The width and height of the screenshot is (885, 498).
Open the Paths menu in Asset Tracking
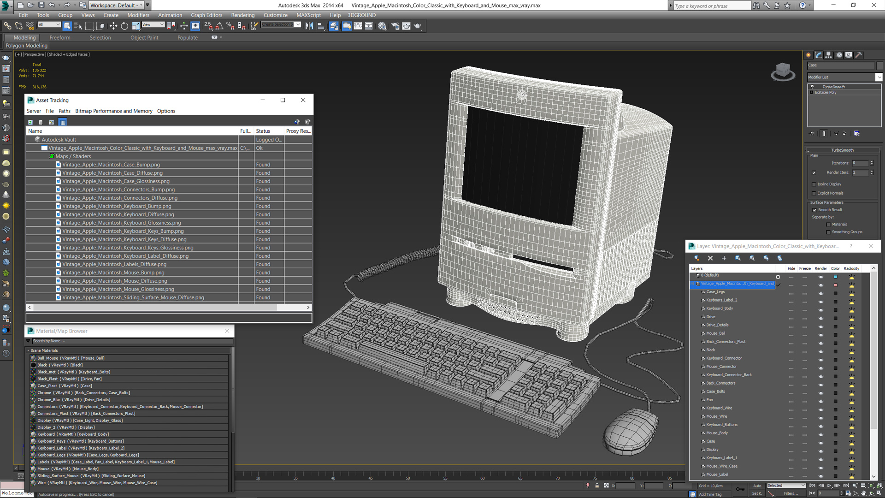[65, 111]
